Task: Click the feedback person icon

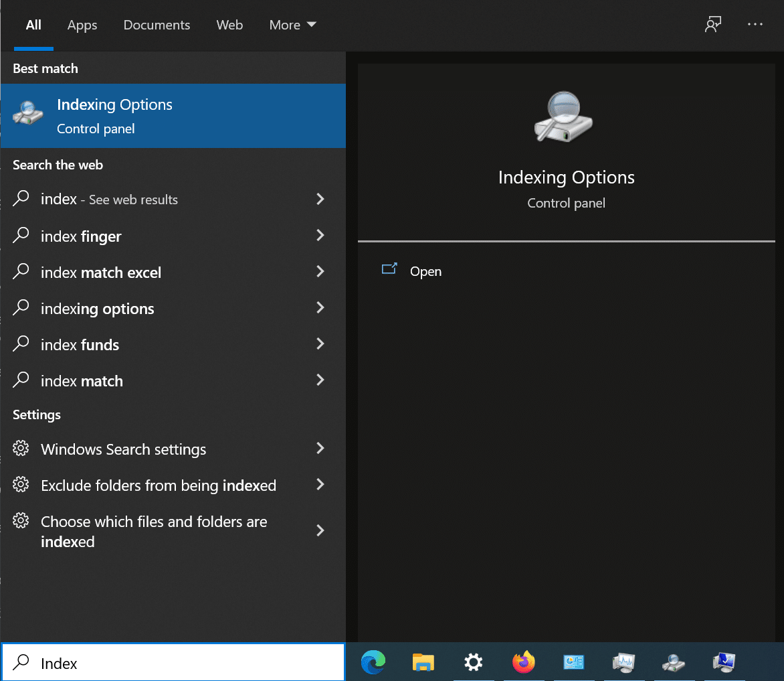Action: pos(713,24)
